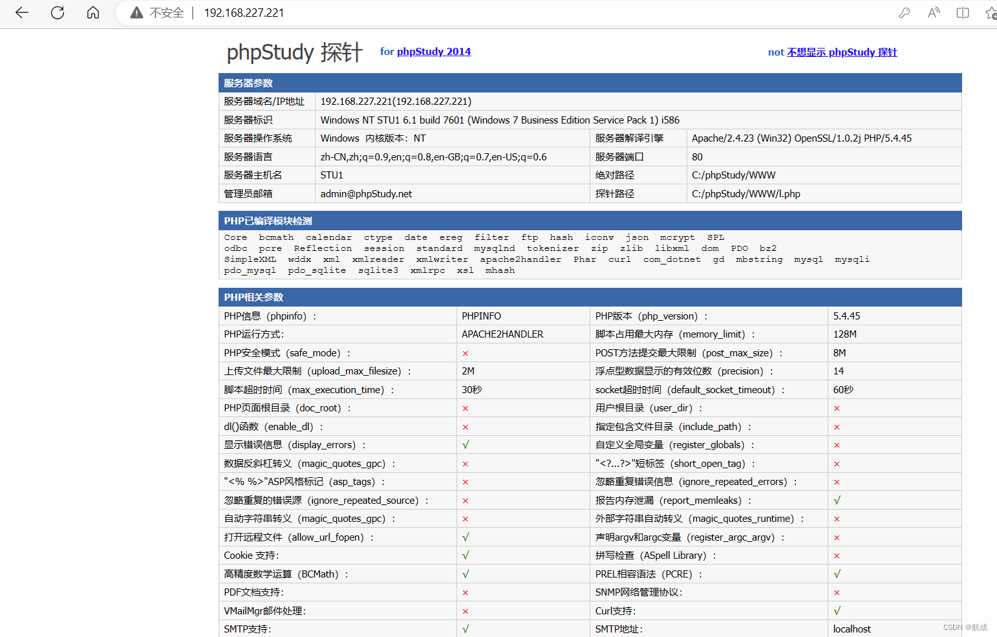
Task: Click the SNMP网络管理协议 label
Action: click(x=639, y=592)
